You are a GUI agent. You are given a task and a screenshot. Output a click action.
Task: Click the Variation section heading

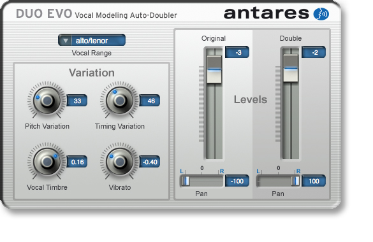(92, 73)
